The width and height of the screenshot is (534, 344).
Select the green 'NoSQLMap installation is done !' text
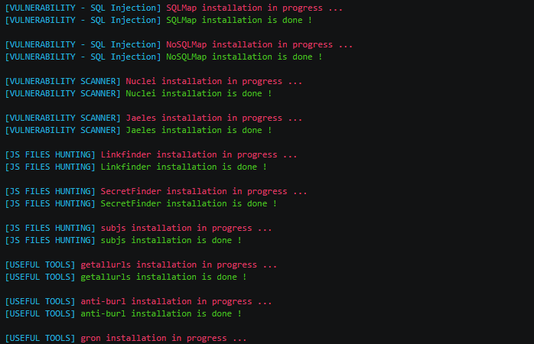click(x=244, y=57)
